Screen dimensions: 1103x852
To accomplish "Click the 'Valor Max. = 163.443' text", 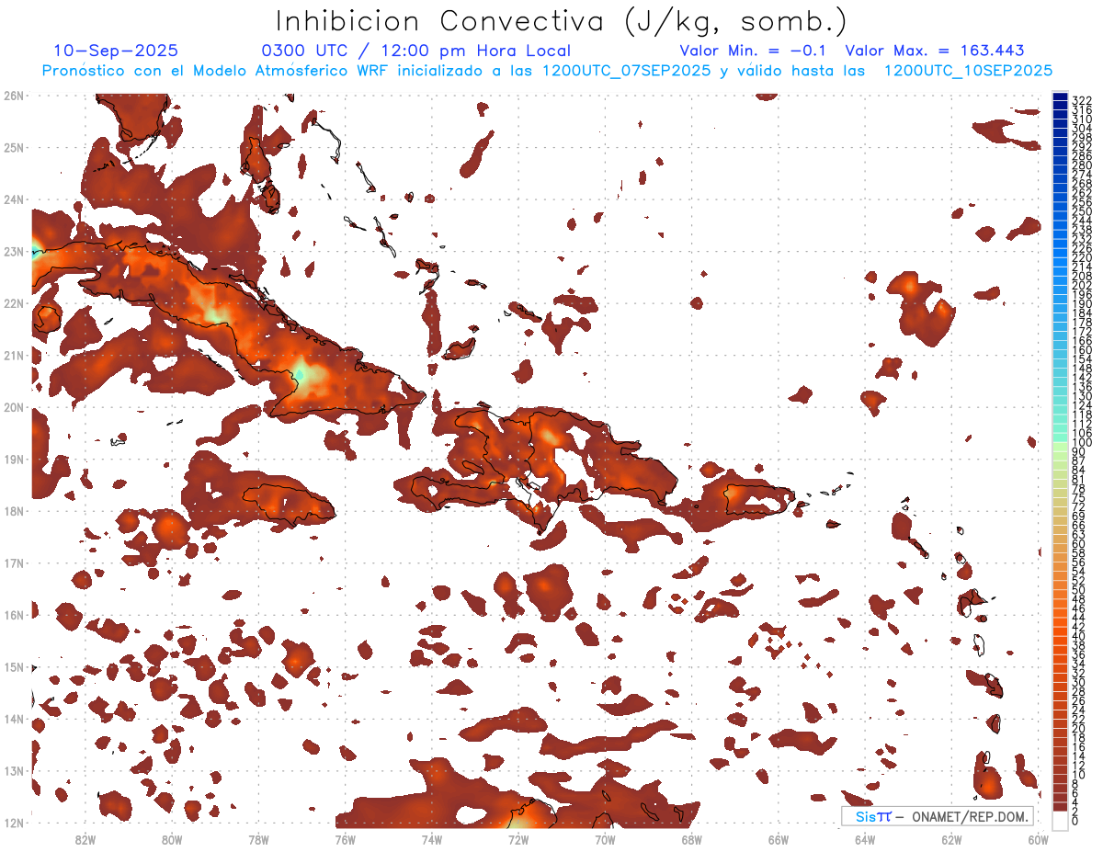I will click(935, 51).
